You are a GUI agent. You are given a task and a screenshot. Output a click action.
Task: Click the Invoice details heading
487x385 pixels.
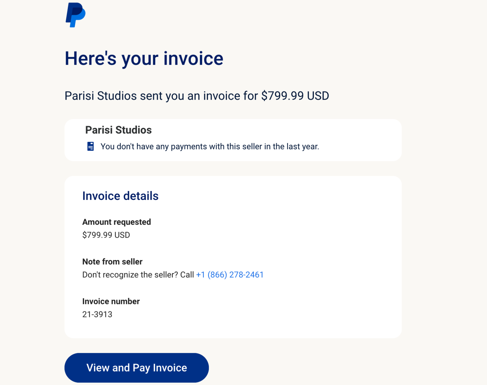pyautogui.click(x=120, y=196)
